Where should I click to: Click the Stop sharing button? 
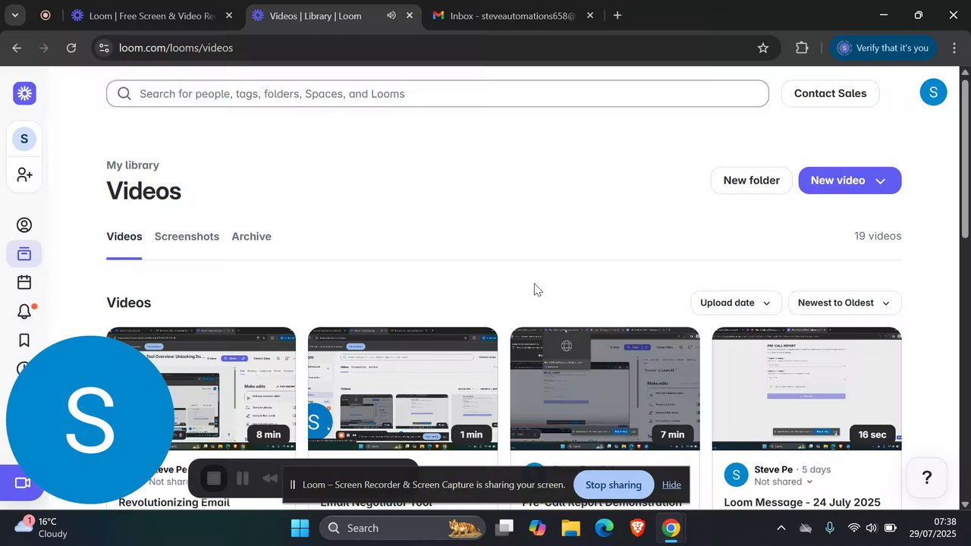[613, 485]
